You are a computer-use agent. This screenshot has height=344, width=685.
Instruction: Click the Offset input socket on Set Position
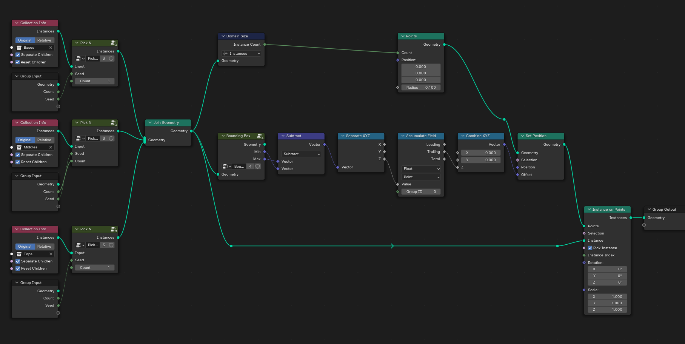[517, 175]
